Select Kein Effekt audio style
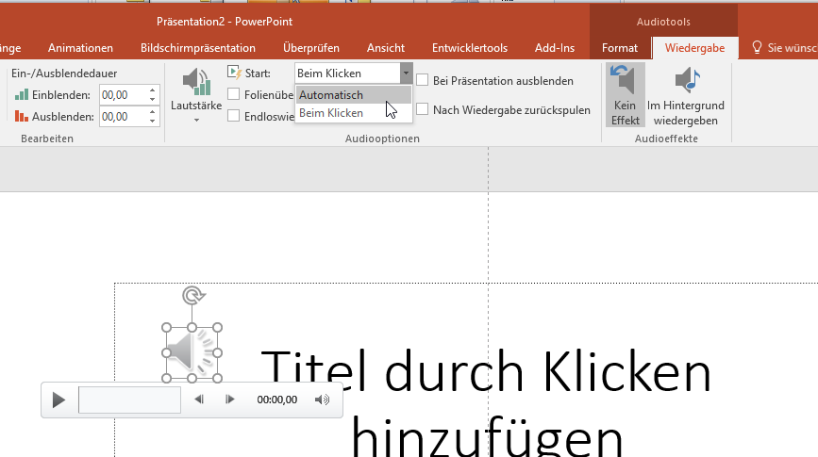Image resolution: width=818 pixels, height=457 pixels. coord(625,95)
